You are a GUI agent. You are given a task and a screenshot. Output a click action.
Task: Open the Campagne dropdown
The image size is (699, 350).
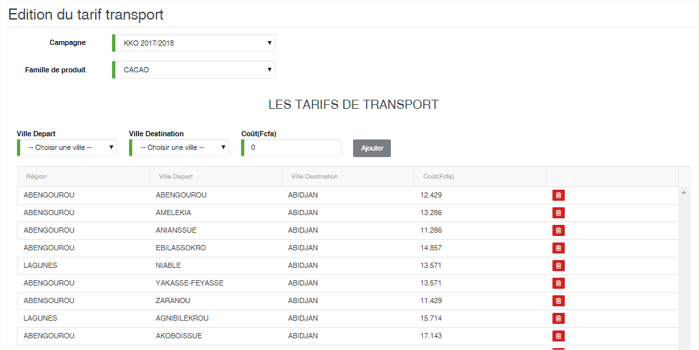click(193, 43)
